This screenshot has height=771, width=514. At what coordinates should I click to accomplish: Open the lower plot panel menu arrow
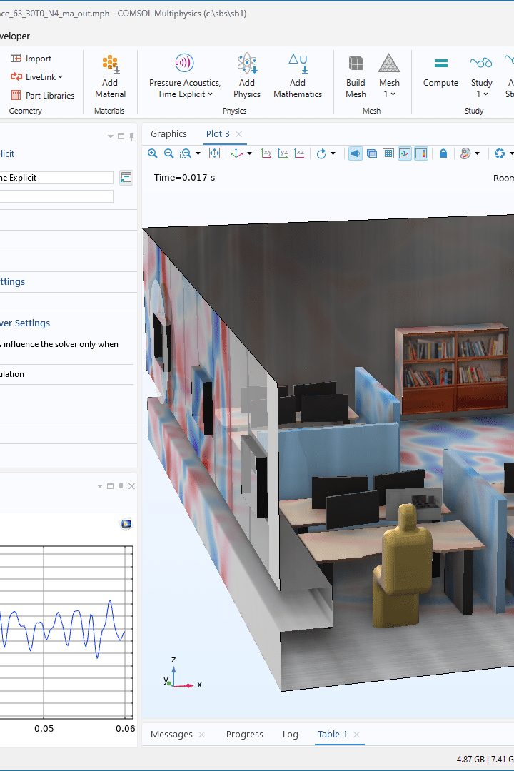[100, 486]
